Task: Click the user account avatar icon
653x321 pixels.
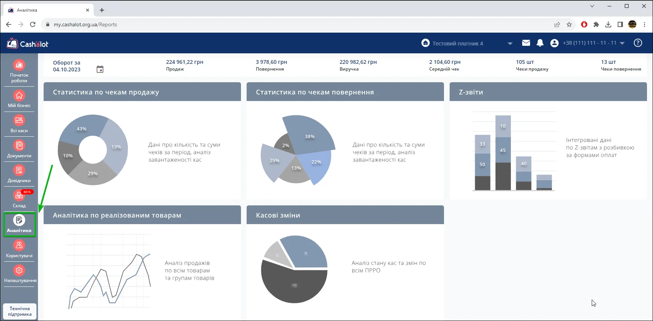Action: click(x=554, y=43)
